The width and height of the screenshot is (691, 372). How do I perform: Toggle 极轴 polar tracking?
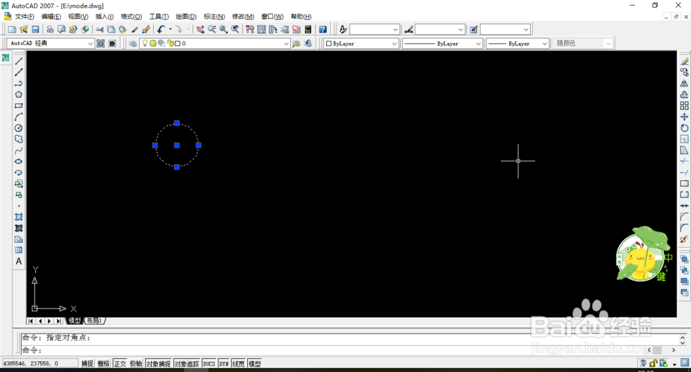click(x=135, y=364)
